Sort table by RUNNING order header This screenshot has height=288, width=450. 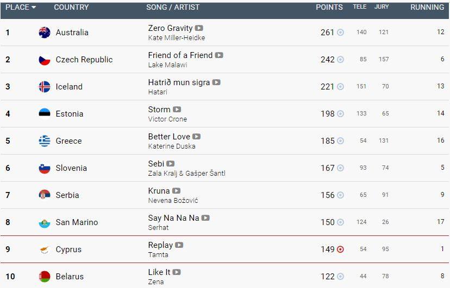click(427, 7)
